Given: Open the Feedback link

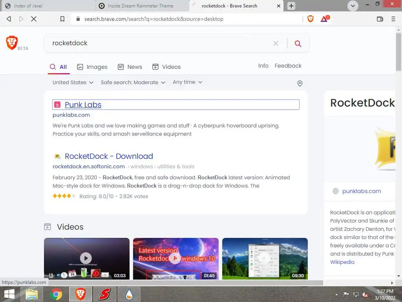Looking at the screenshot, I should [288, 66].
